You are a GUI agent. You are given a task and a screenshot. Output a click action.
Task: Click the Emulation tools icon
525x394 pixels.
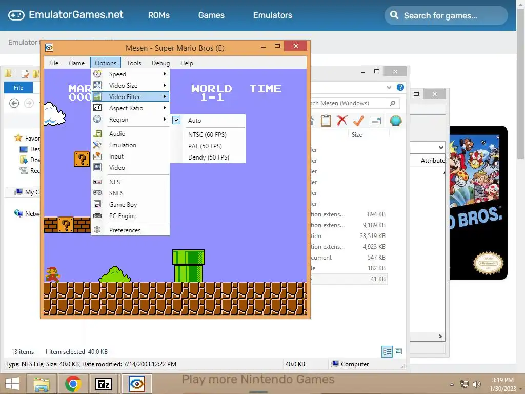click(x=97, y=145)
